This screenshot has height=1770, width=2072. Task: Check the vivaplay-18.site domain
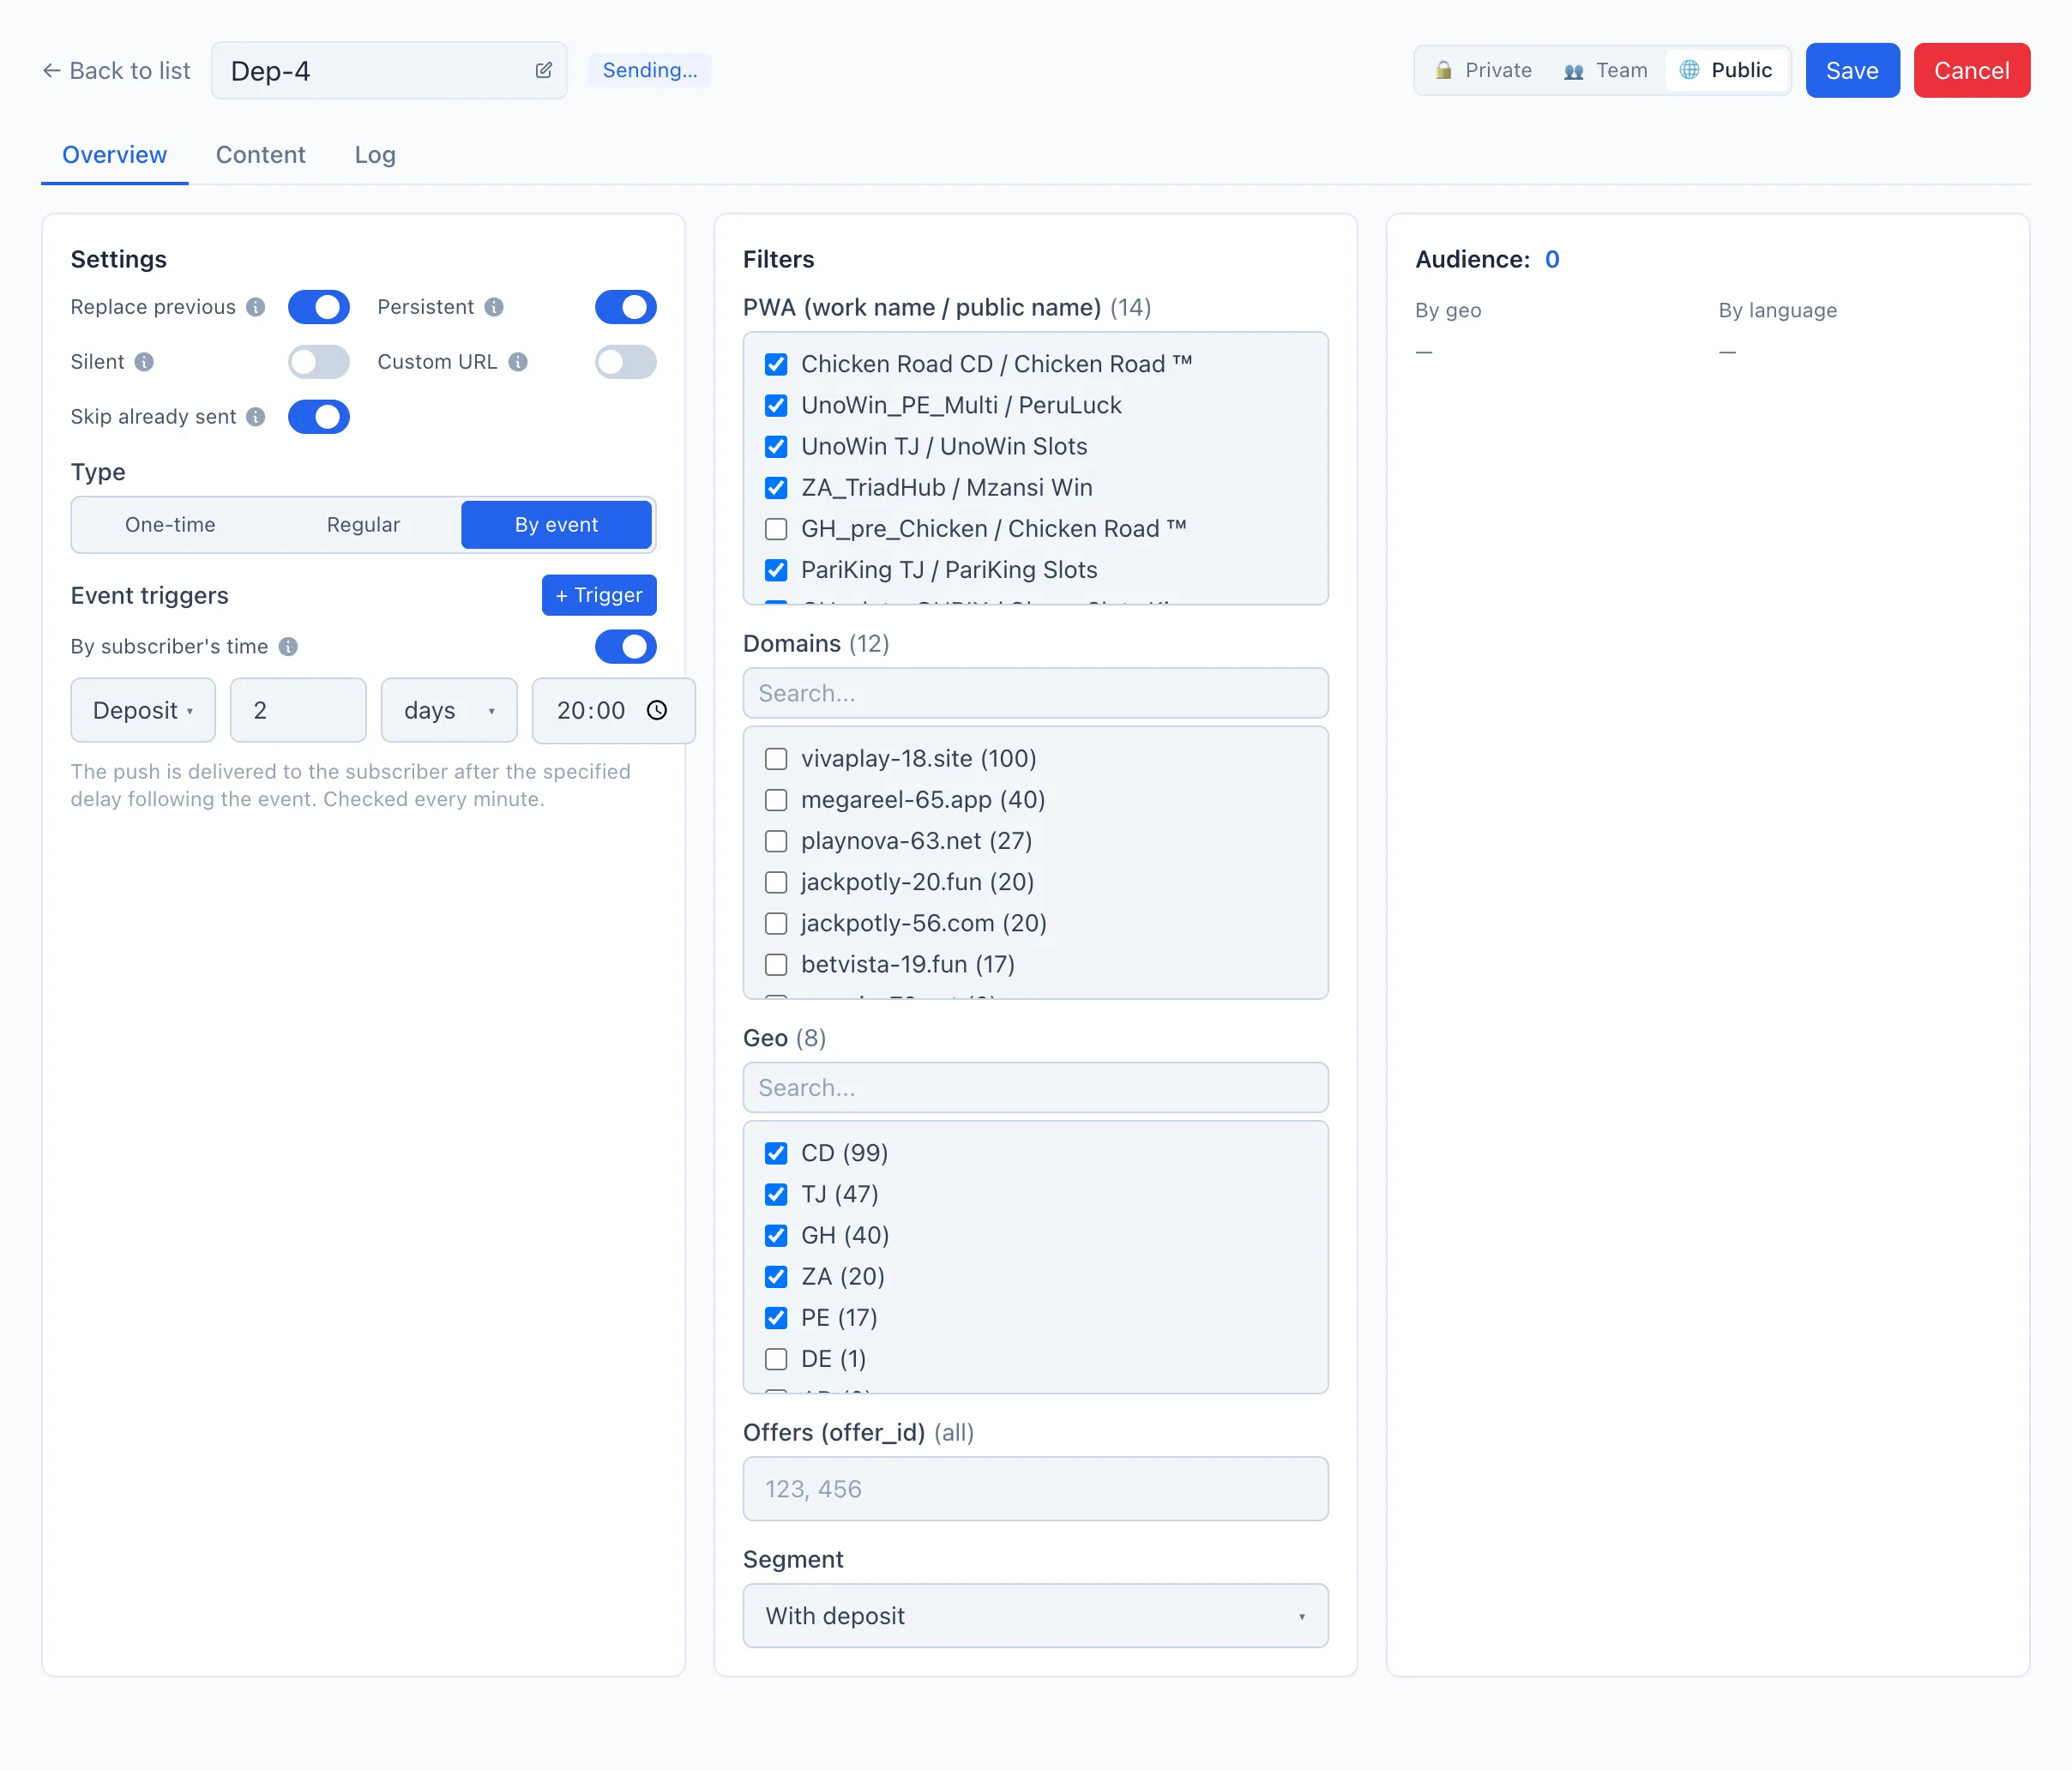[x=776, y=759]
